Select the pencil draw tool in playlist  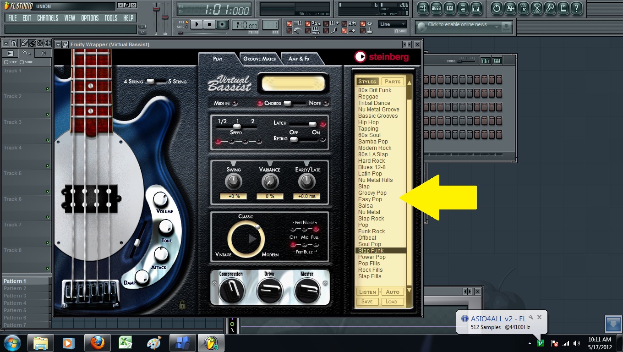coord(24,43)
